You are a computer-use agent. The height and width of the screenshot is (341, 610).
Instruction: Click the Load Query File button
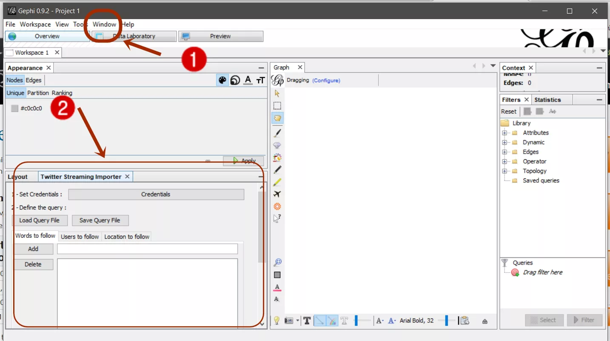[40, 220]
